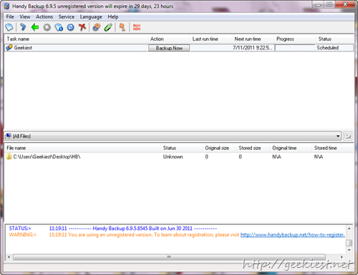
Task: Click the Original time column header
Action: 291,148
